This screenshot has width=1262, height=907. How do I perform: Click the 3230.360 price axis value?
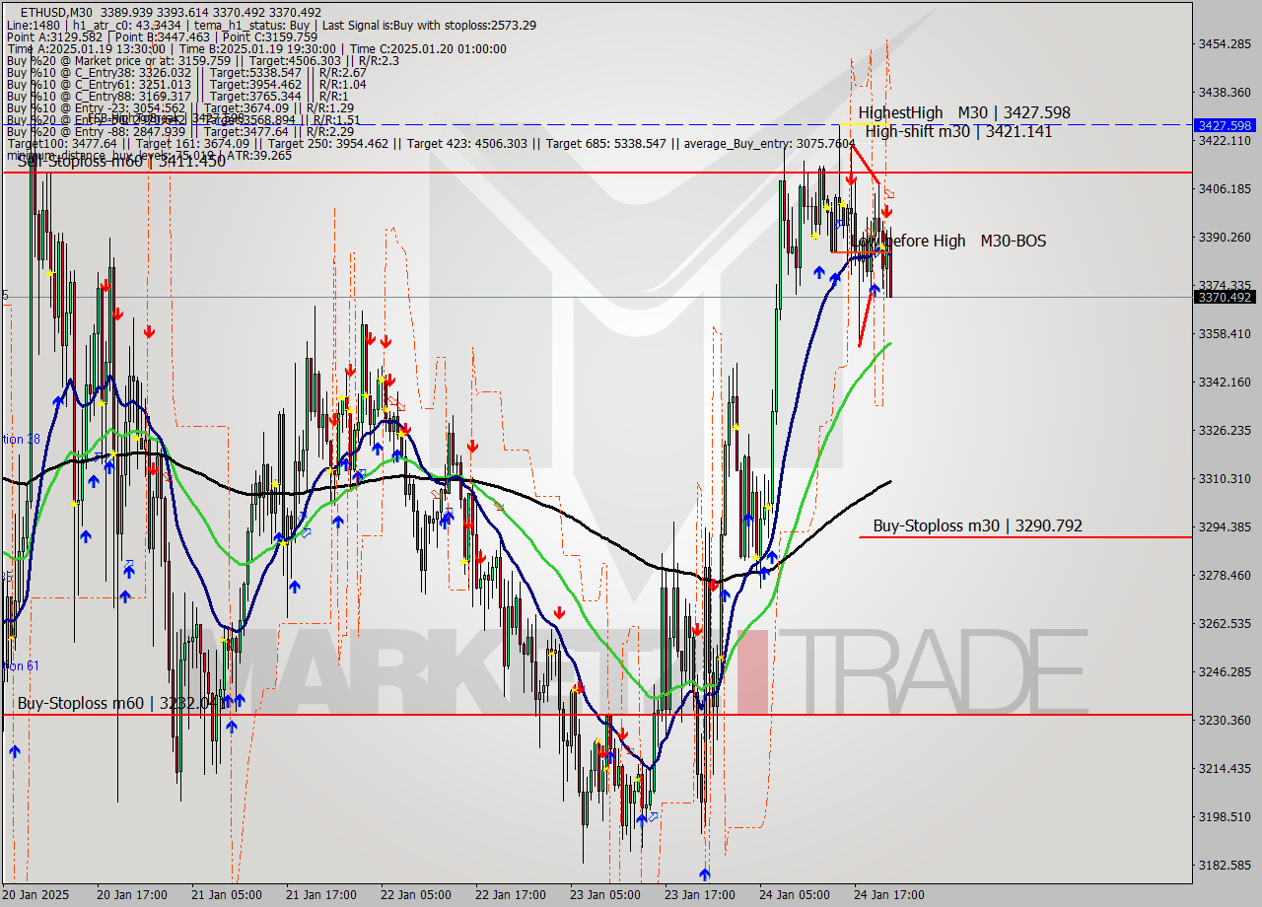(x=1224, y=720)
